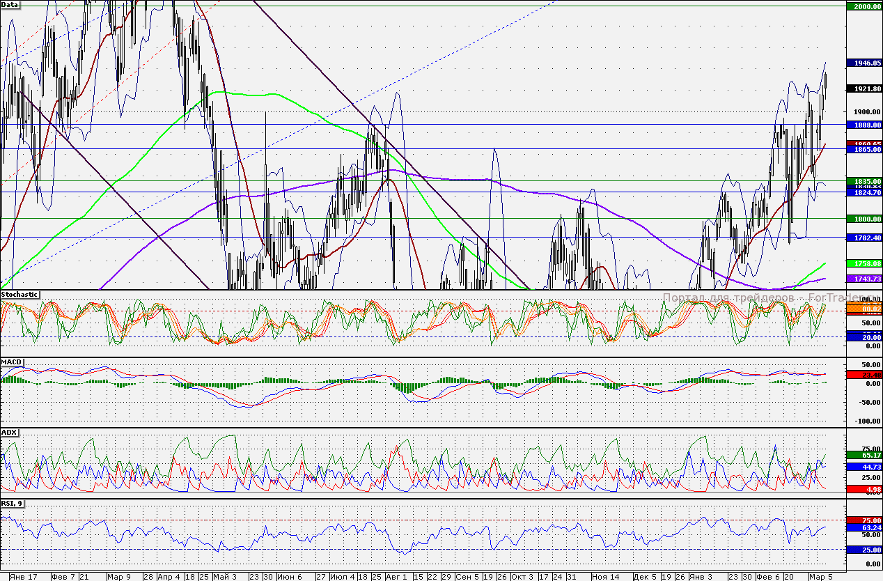883x581 pixels.
Task: Click the 1865.00 level tag
Action: tap(864, 150)
